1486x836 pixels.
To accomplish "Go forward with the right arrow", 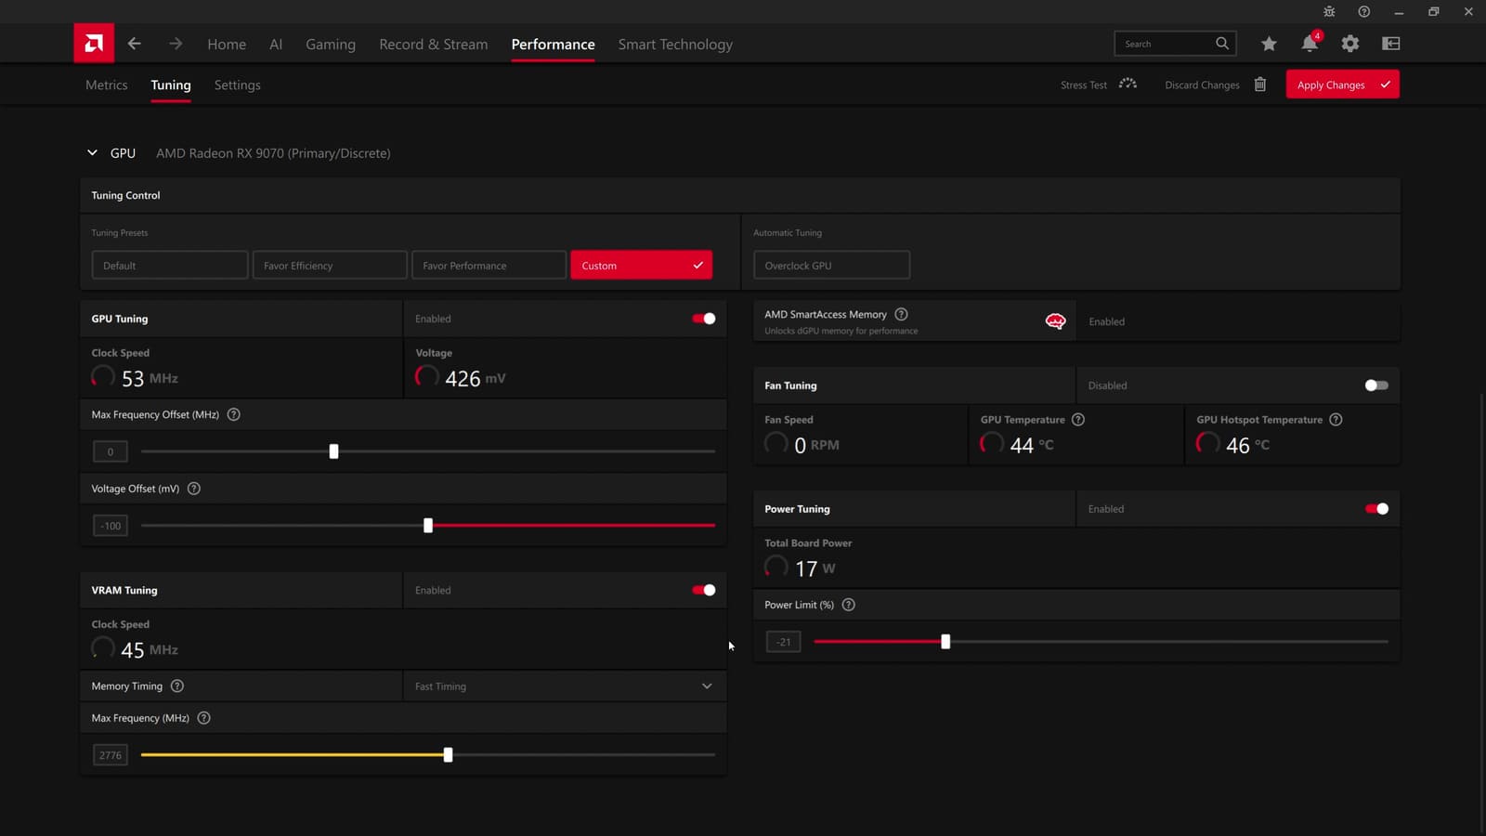I will [x=176, y=44].
